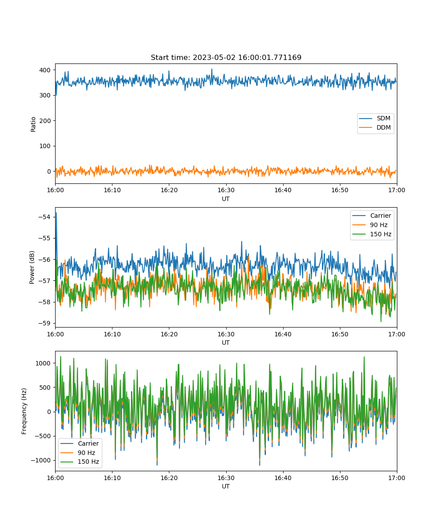Click the 17:00 tick under the Frequency plot
Viewport: 441px width, 529px height.
point(397,477)
